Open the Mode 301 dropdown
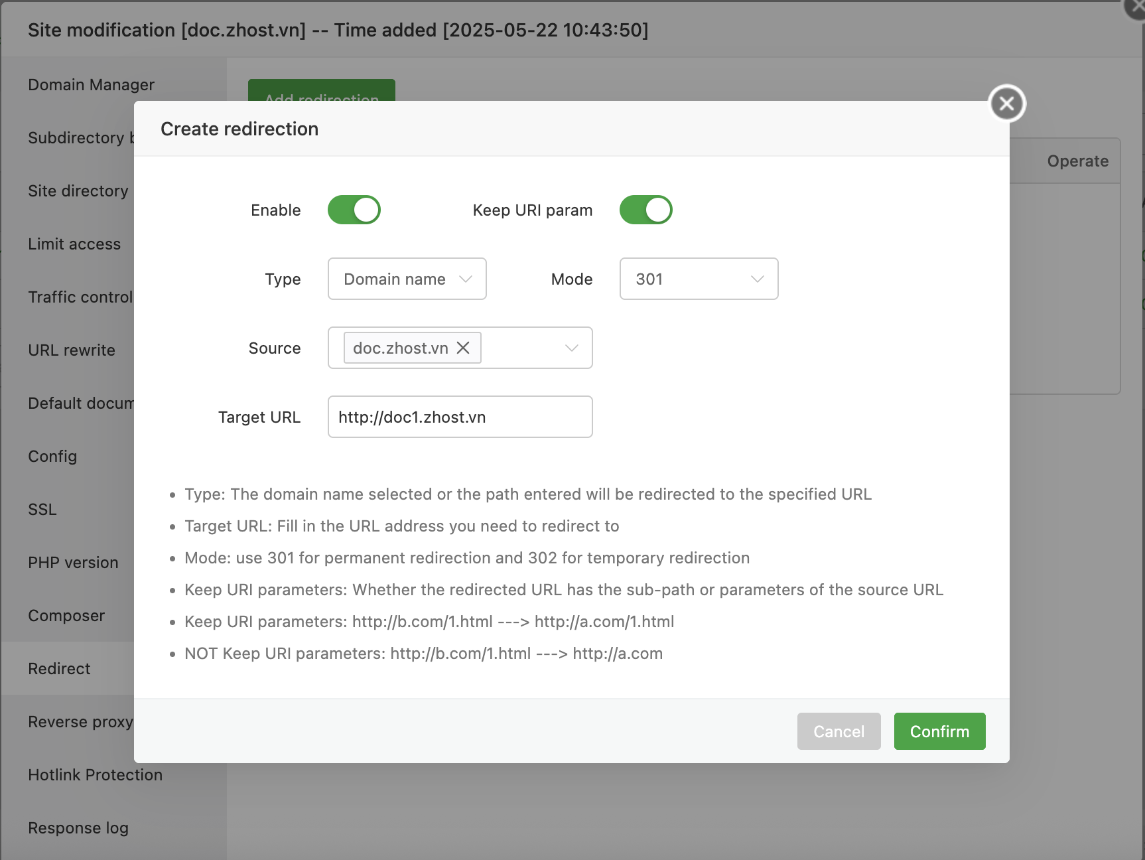 point(698,279)
